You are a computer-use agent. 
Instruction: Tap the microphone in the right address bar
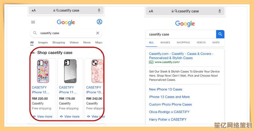coord(220,11)
